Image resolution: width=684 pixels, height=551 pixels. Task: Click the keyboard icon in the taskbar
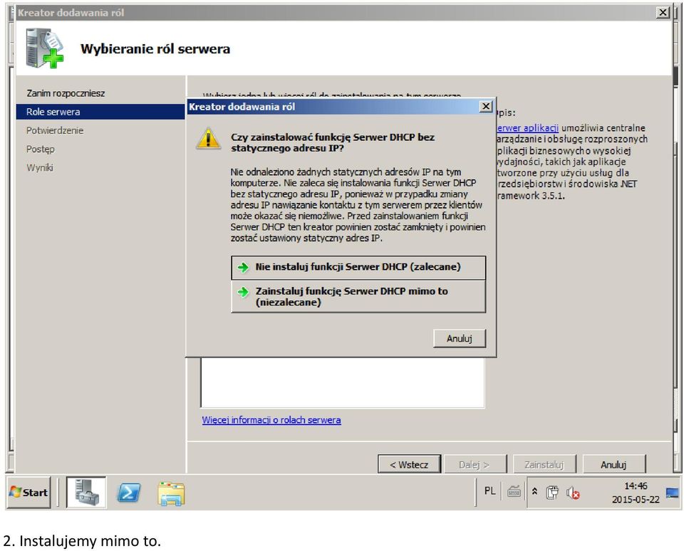coord(514,492)
